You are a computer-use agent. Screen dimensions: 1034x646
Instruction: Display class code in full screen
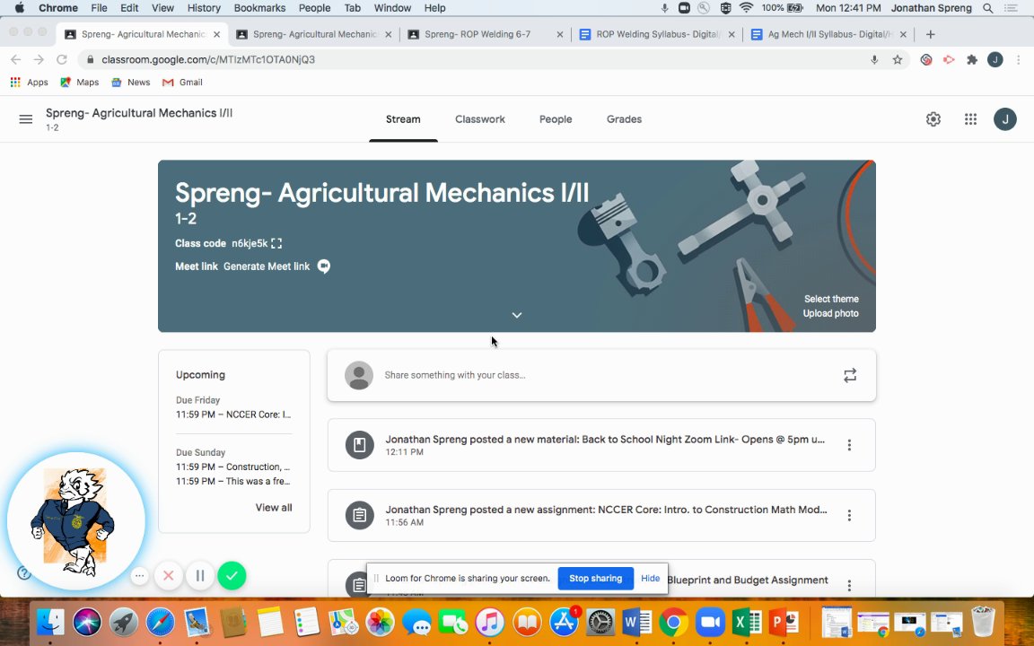276,243
